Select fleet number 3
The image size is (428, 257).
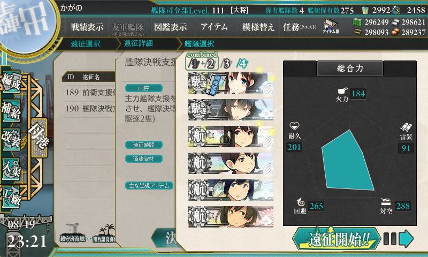pyautogui.click(x=226, y=64)
